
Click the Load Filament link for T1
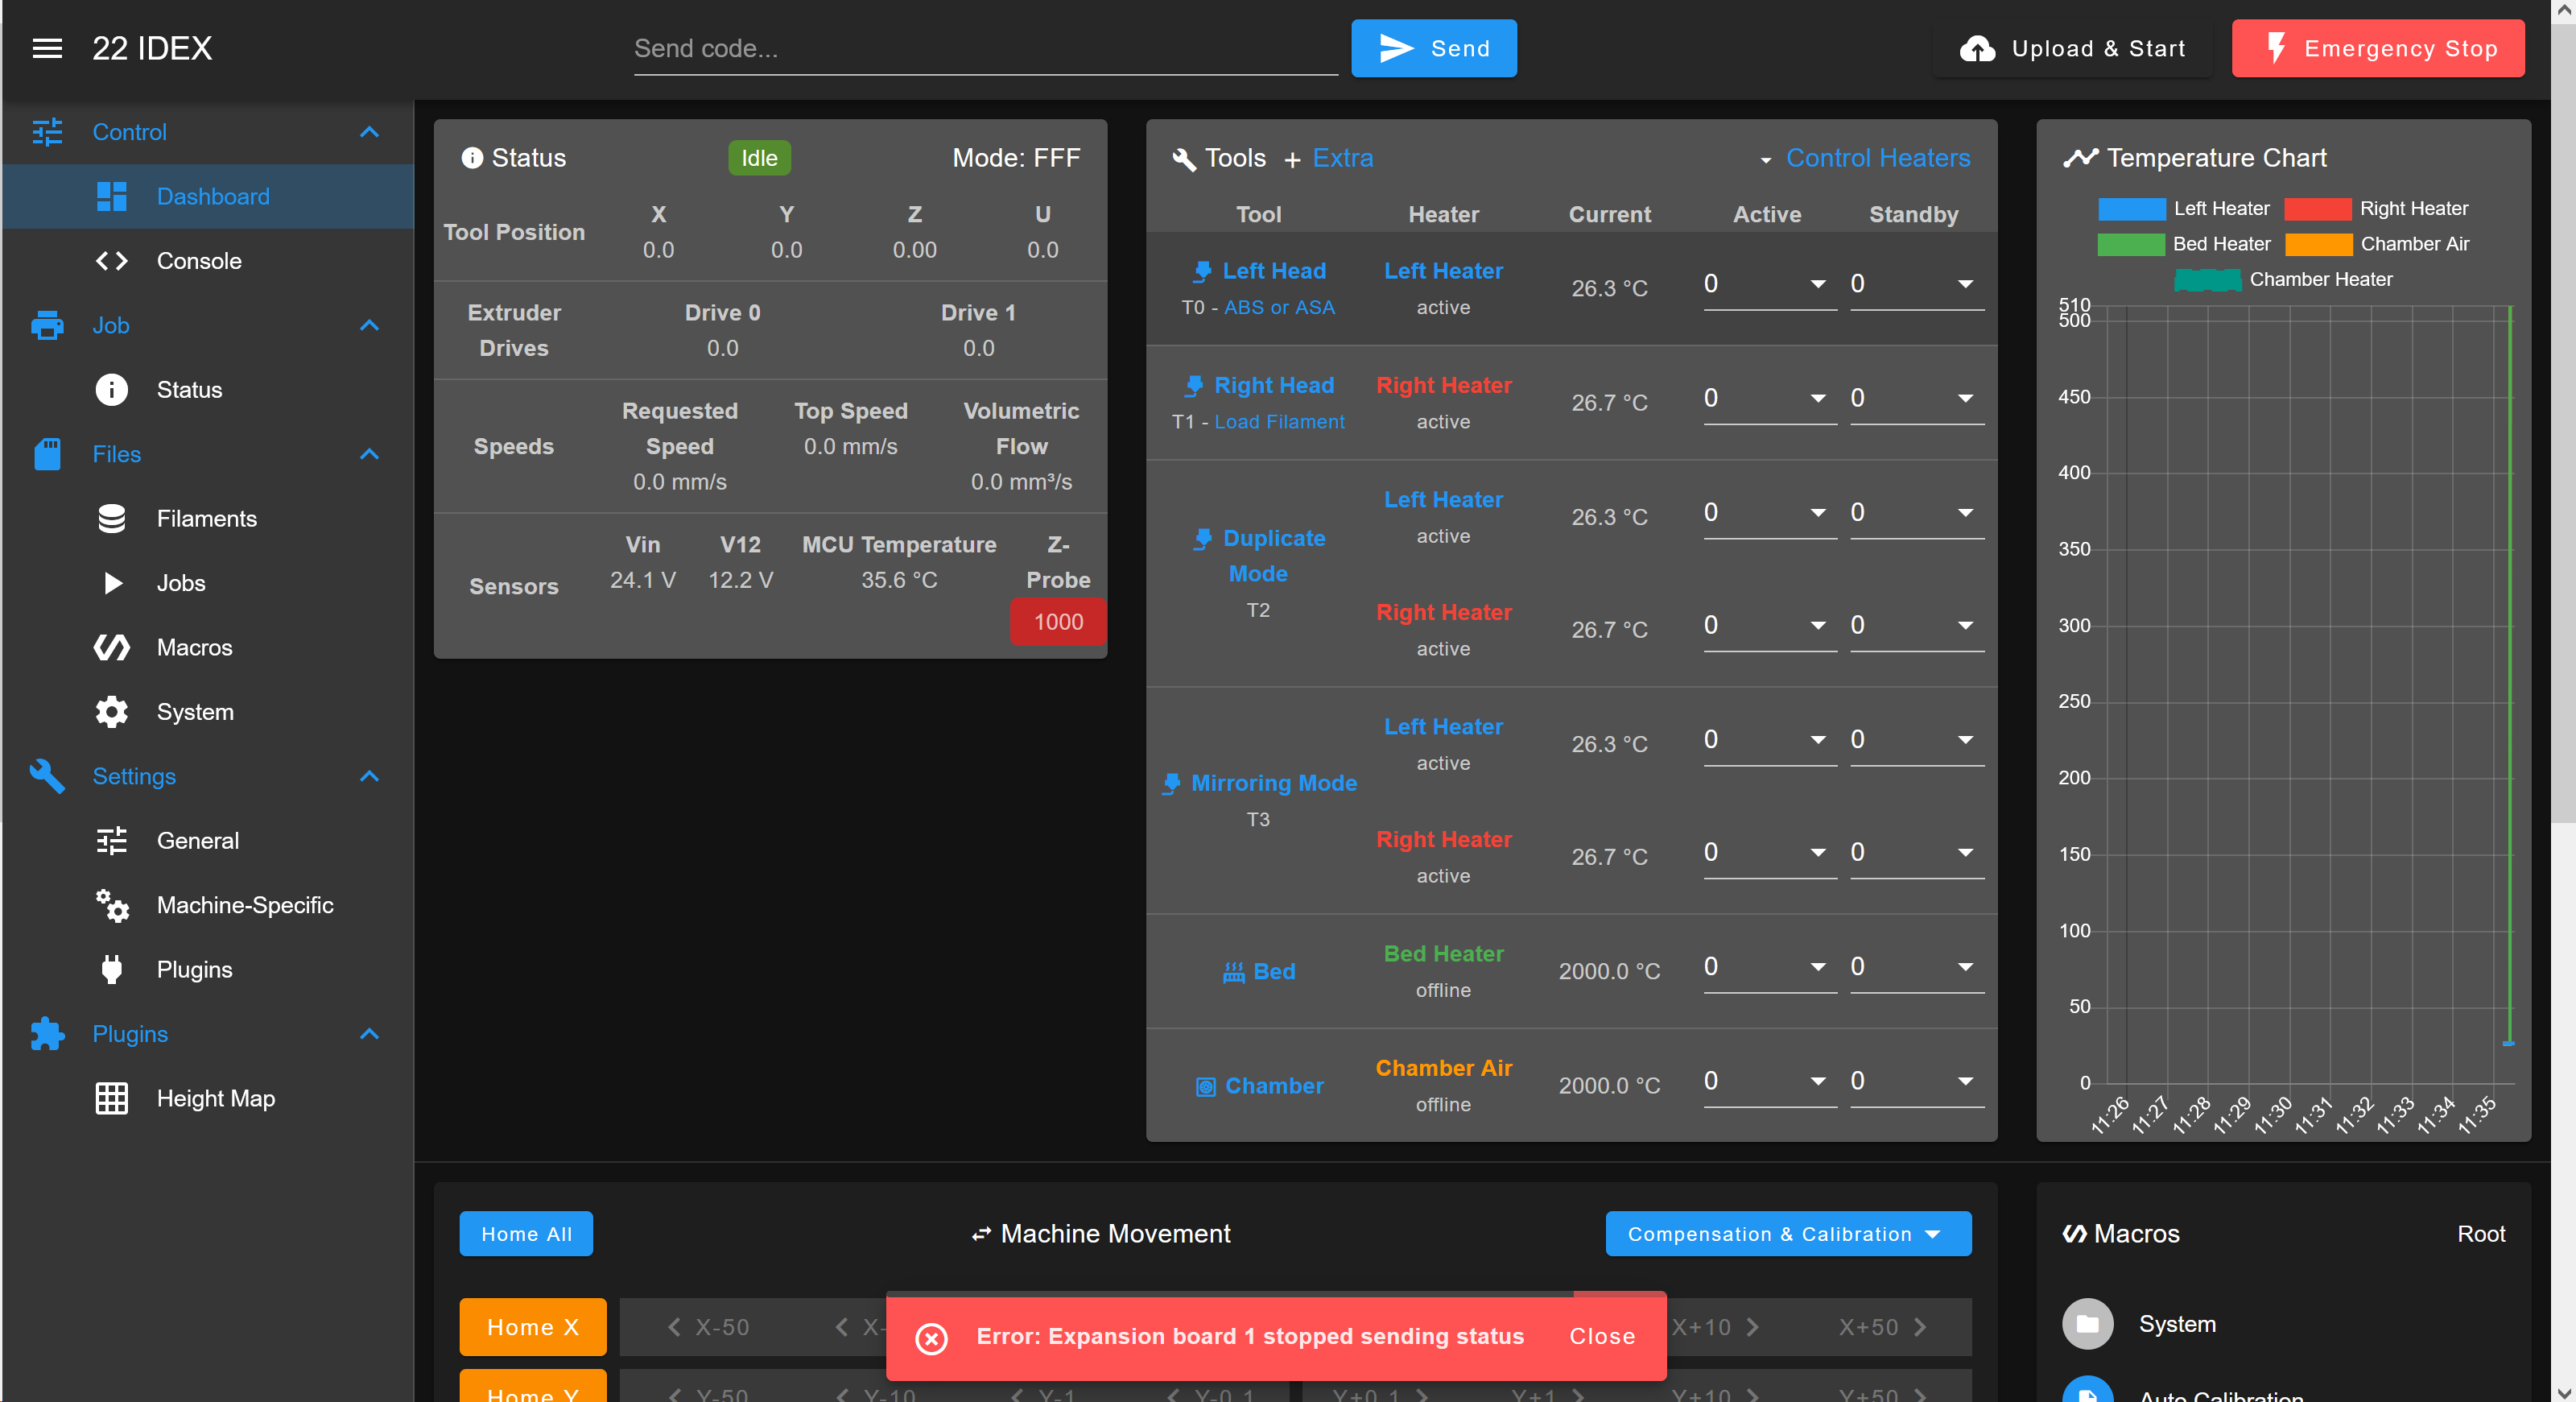(1279, 422)
